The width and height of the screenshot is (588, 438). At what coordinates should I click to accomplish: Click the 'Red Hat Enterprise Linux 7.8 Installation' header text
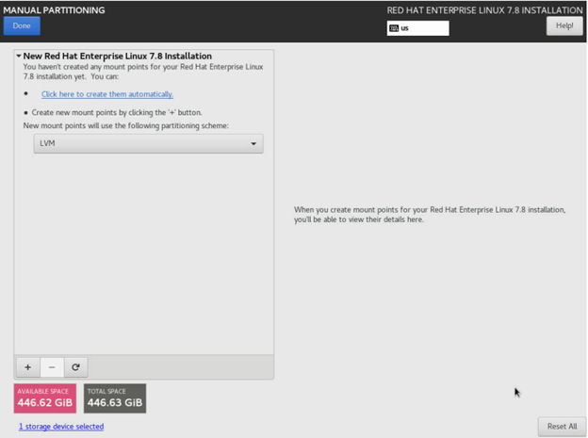tap(484, 10)
